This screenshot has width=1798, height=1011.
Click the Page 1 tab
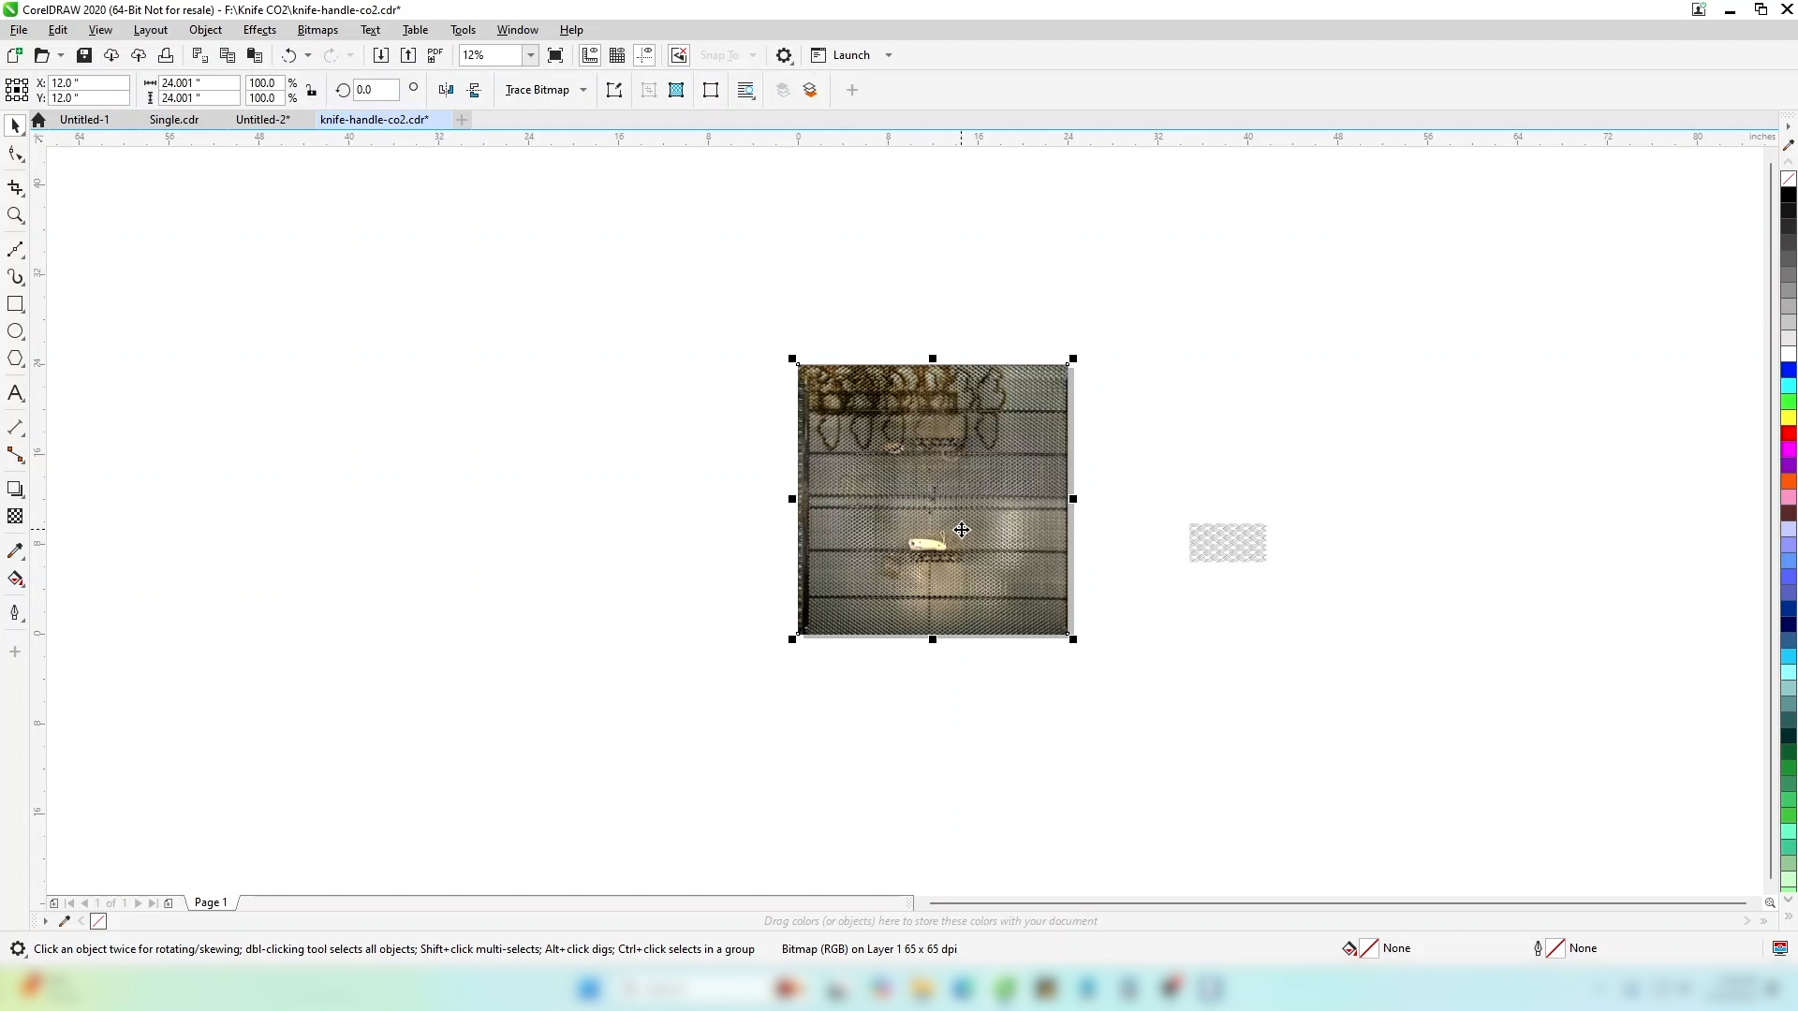click(x=211, y=902)
